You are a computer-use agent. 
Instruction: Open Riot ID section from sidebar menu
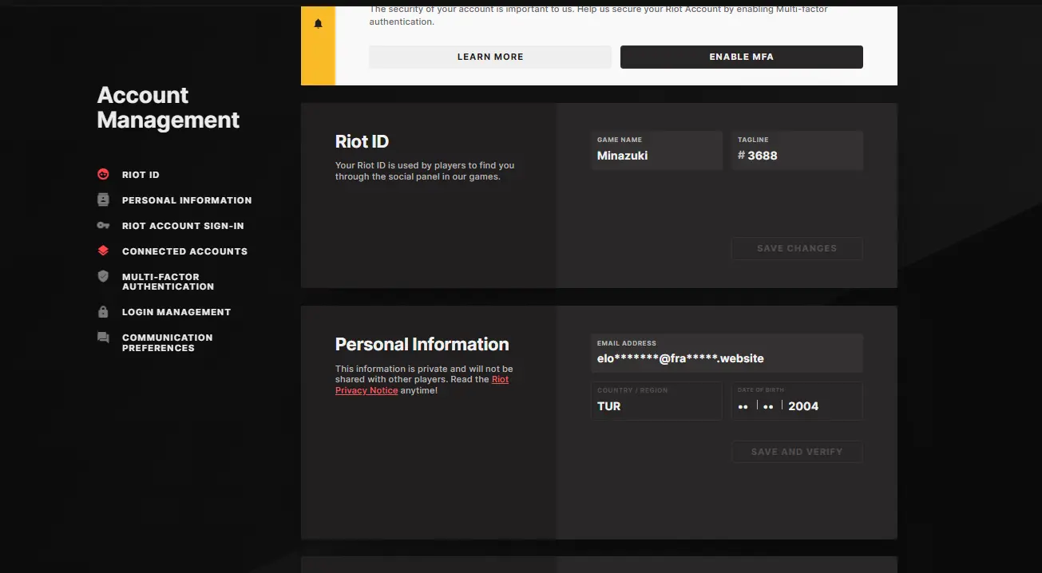[x=141, y=175]
